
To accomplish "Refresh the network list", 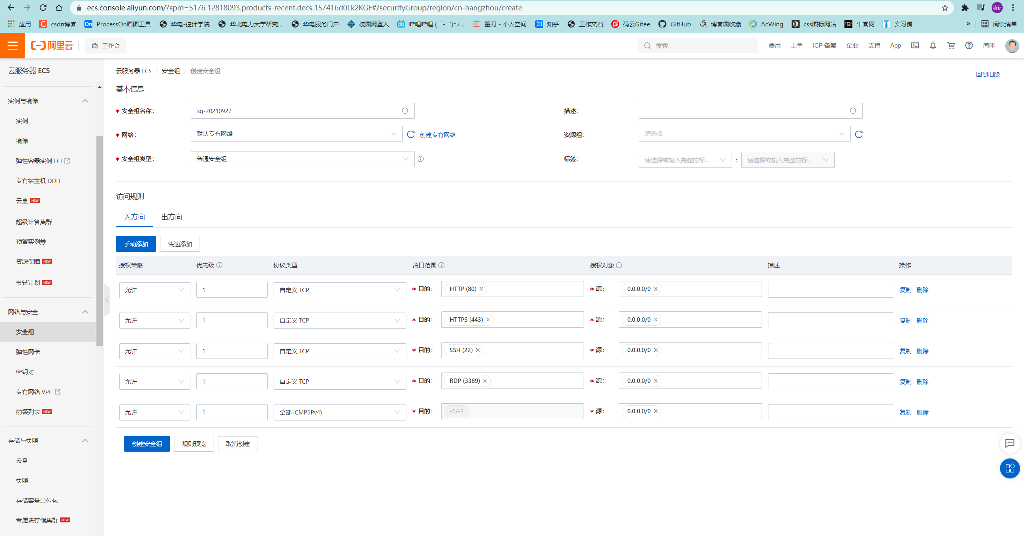I will click(x=411, y=134).
